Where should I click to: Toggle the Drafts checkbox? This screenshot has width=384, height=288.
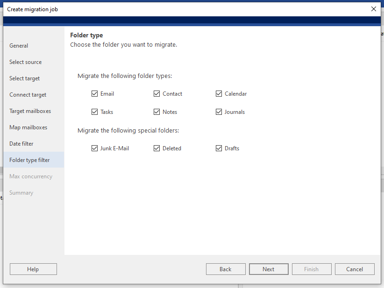click(x=219, y=148)
